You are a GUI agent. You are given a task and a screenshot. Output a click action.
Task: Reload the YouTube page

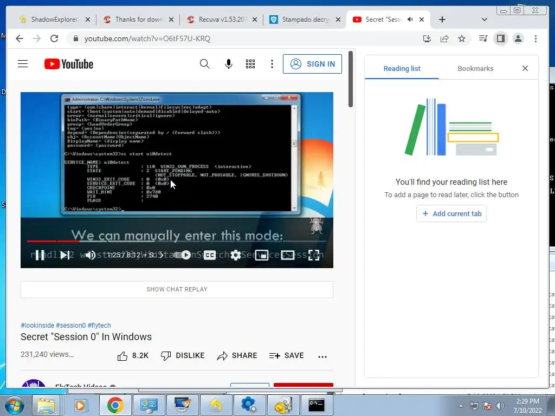click(54, 38)
